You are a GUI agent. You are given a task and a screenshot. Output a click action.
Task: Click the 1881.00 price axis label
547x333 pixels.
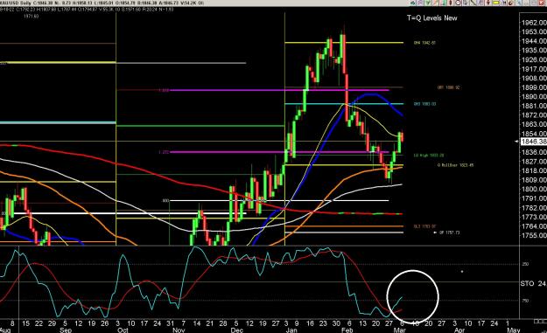[x=534, y=106]
